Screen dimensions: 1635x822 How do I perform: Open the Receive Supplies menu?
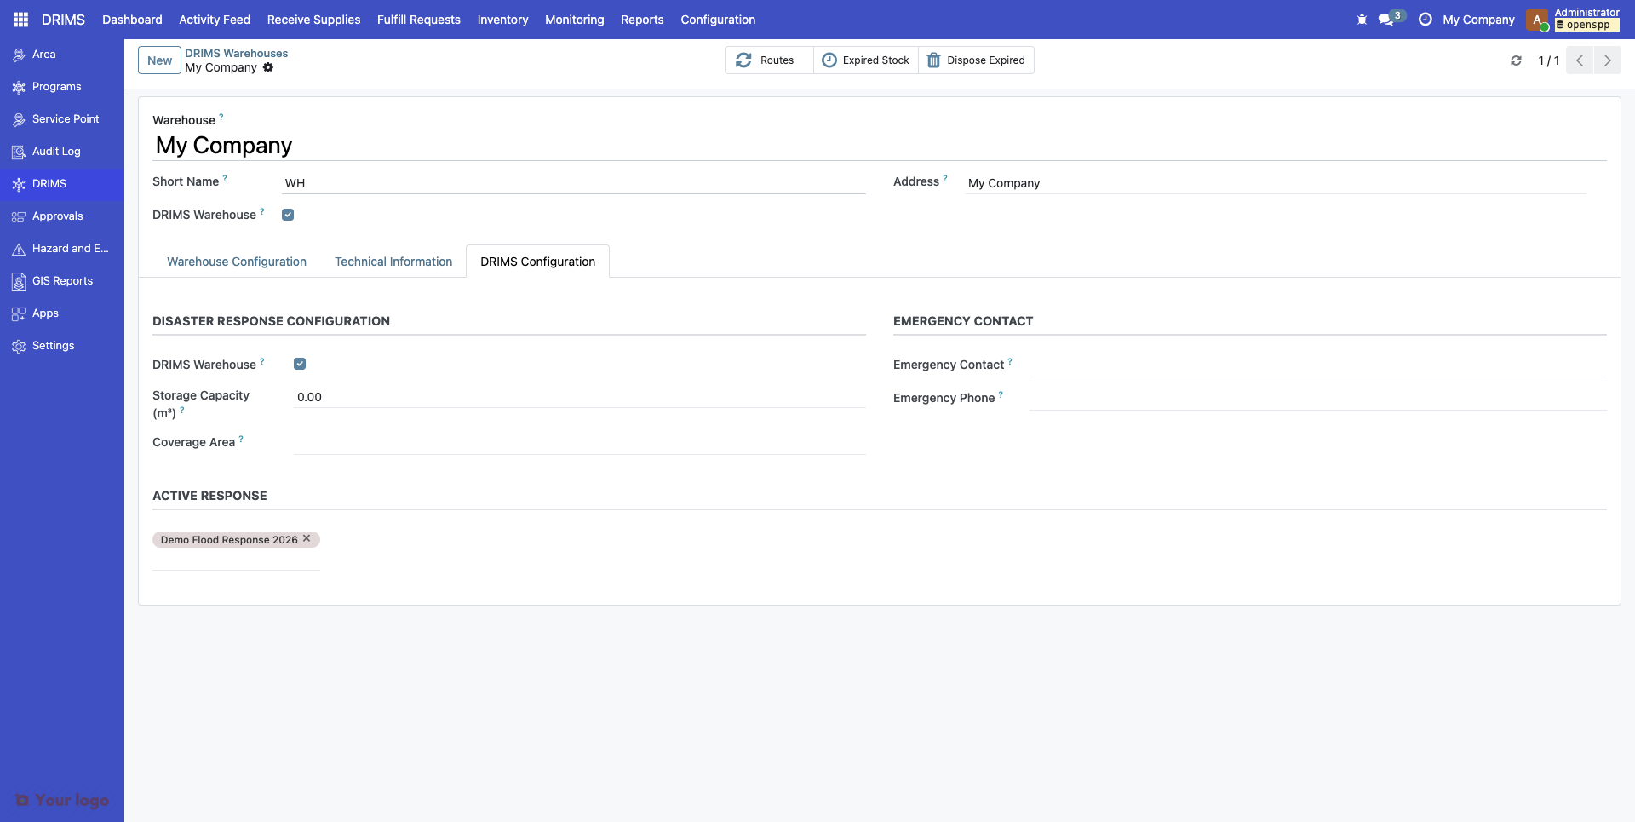pyautogui.click(x=313, y=20)
